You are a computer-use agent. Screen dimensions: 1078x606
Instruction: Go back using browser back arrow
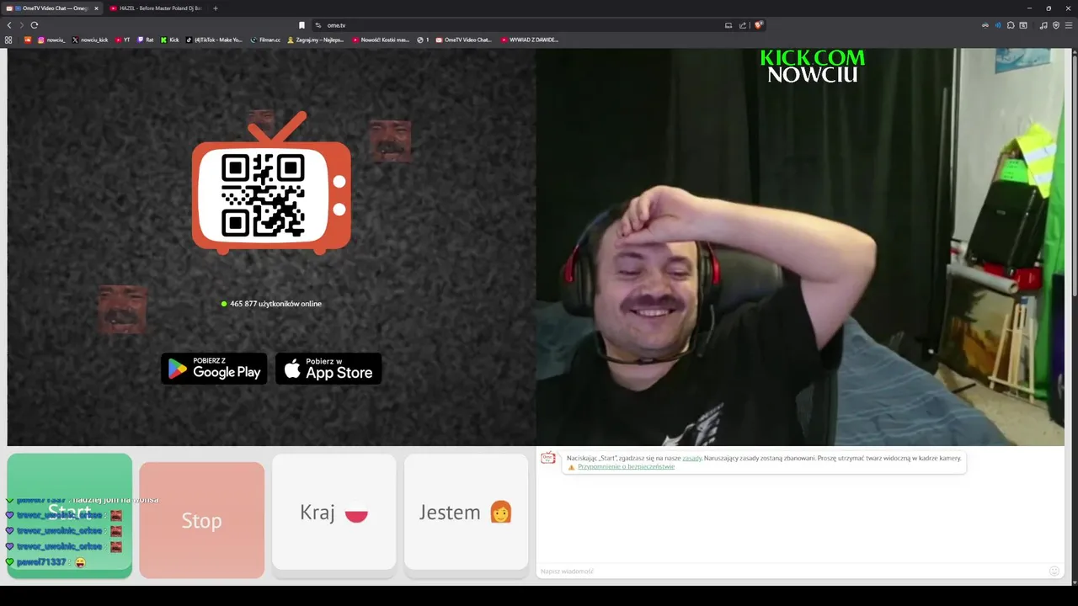click(x=9, y=25)
